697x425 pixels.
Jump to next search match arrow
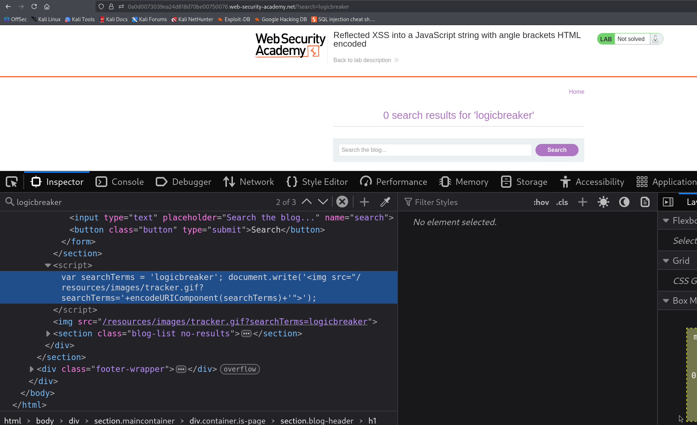pyautogui.click(x=323, y=202)
